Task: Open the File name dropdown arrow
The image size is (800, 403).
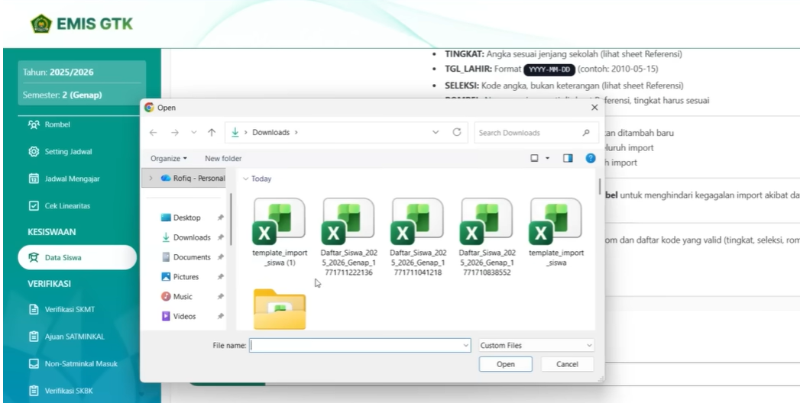Action: click(466, 346)
